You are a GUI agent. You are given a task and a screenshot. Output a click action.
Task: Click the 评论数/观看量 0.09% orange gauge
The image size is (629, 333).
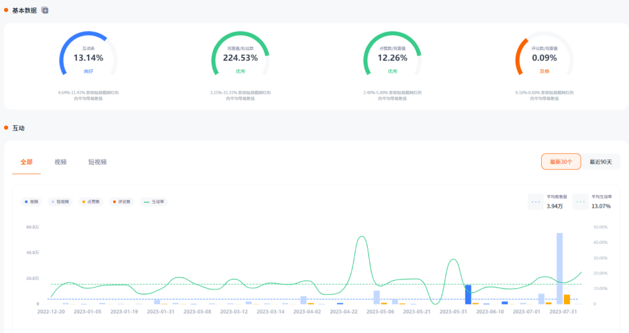click(545, 54)
